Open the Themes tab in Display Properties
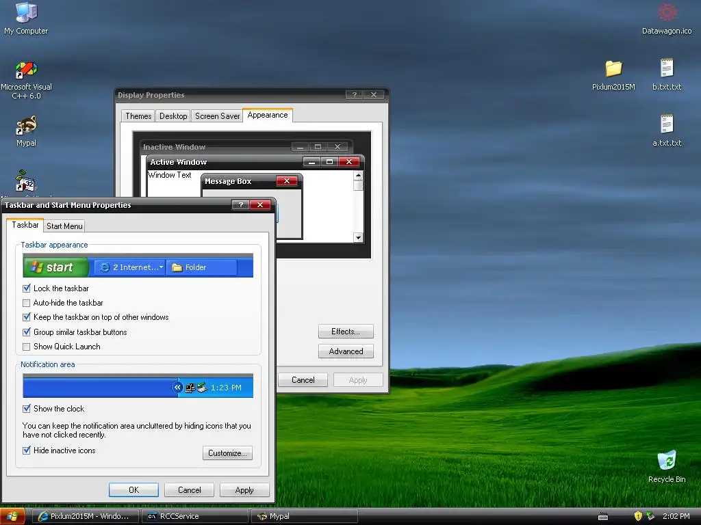 pos(138,116)
